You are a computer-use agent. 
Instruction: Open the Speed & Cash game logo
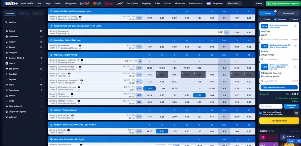[97, 4]
